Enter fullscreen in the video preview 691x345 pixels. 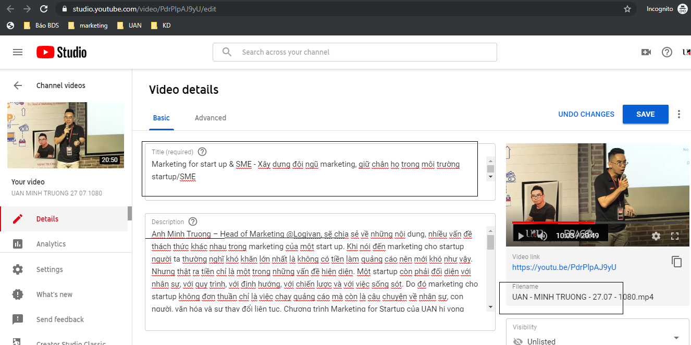coord(675,236)
